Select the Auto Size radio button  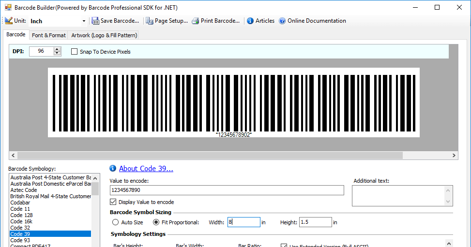[x=115, y=222]
